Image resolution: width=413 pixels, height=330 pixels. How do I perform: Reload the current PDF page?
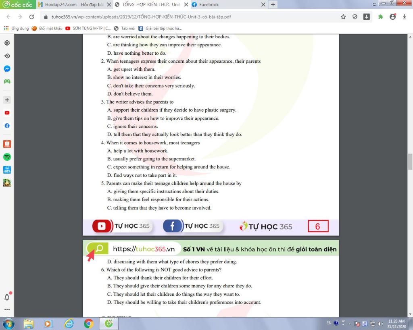click(x=31, y=17)
